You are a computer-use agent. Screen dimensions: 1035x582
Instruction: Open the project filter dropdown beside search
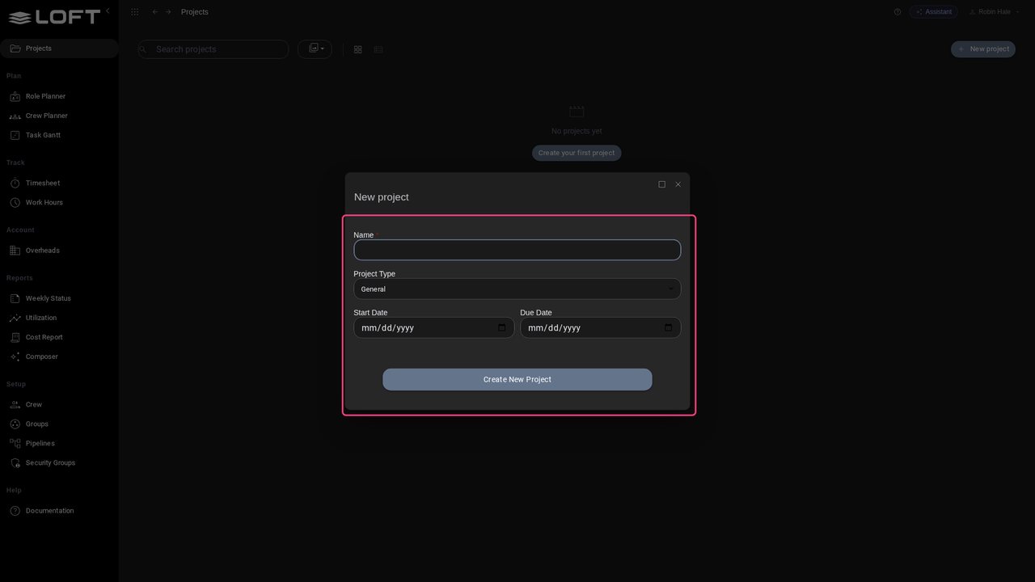pos(315,49)
